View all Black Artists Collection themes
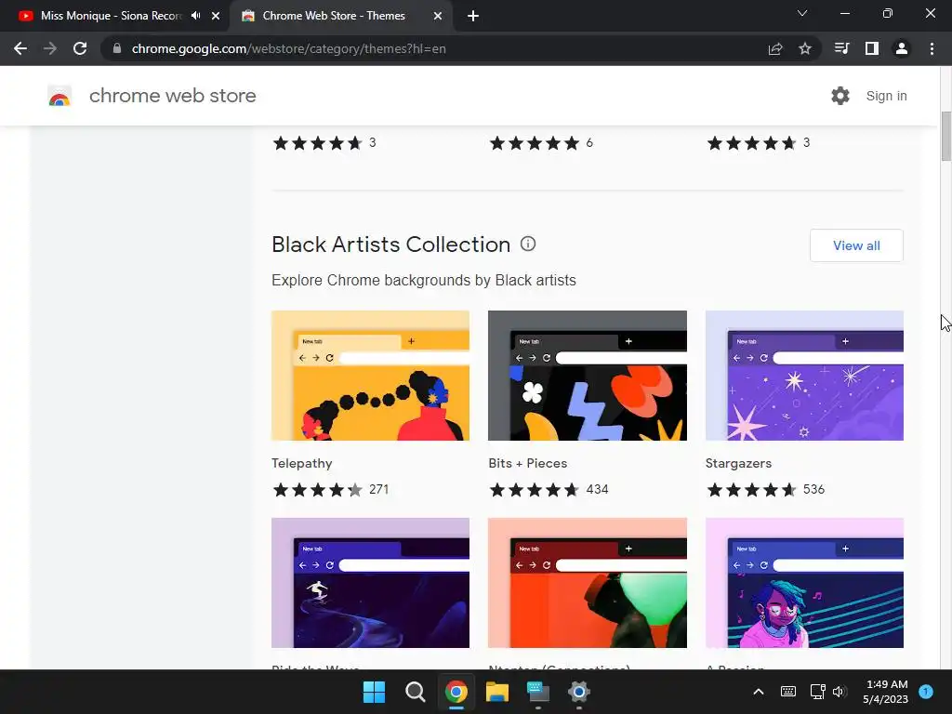Viewport: 952px width, 714px height. tap(856, 245)
